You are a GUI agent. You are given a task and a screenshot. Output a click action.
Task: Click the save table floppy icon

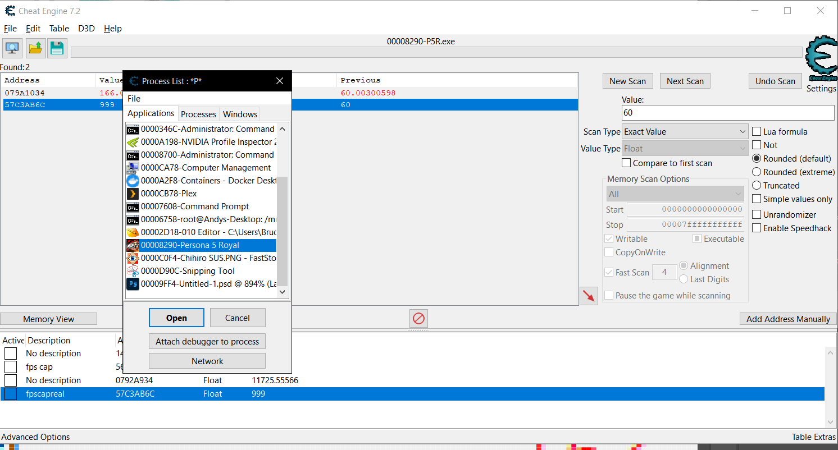click(x=57, y=48)
